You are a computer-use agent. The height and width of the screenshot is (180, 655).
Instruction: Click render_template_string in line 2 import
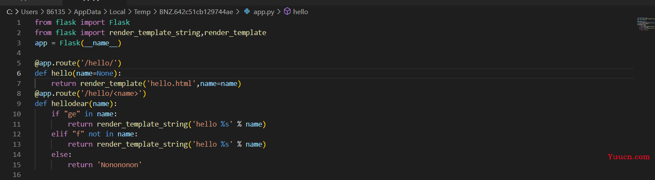[154, 32]
